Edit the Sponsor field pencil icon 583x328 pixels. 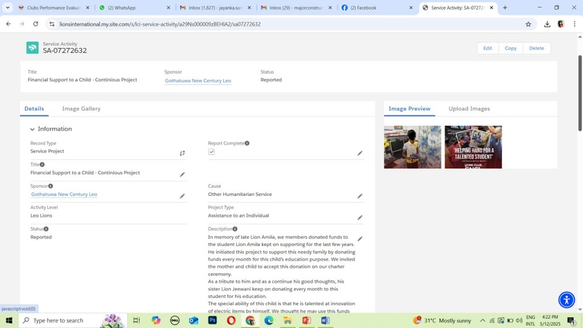pos(182,196)
